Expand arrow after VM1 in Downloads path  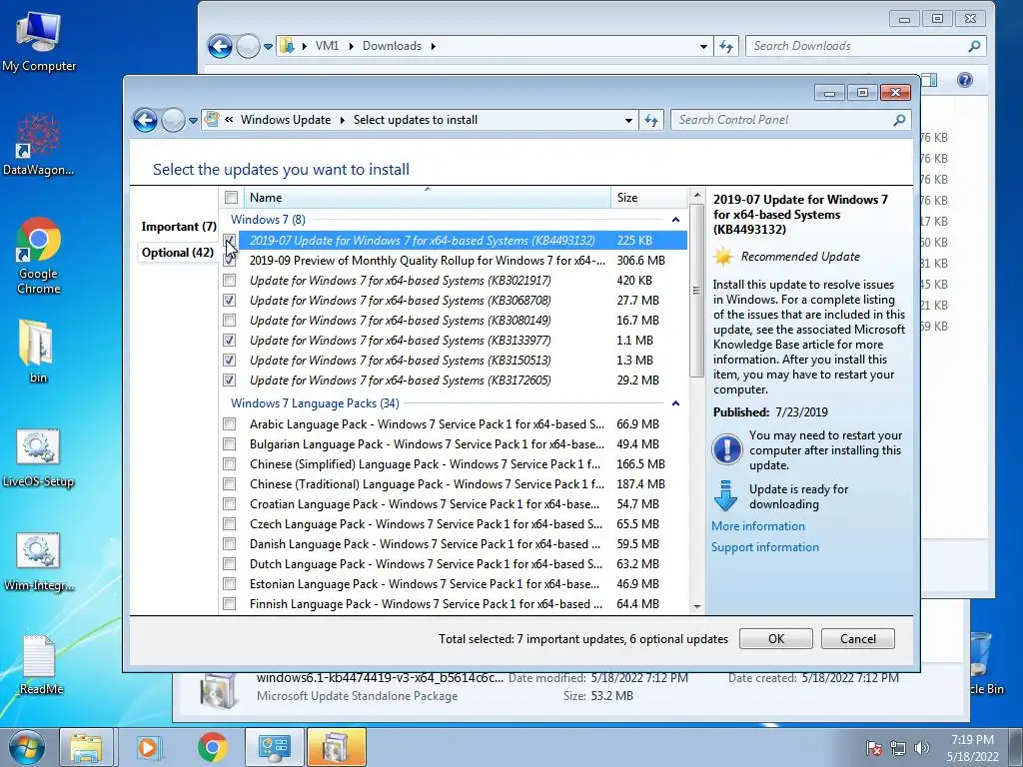click(351, 46)
